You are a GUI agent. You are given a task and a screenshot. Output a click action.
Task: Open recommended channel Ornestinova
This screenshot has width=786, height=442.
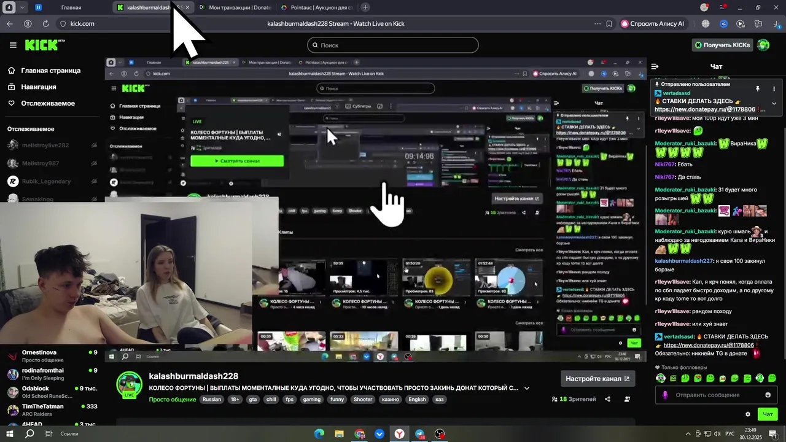click(x=52, y=356)
